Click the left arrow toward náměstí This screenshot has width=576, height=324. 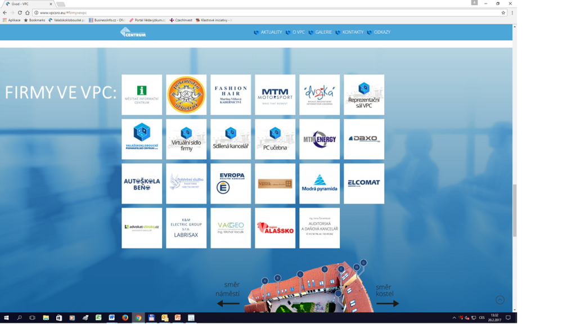coord(228,303)
